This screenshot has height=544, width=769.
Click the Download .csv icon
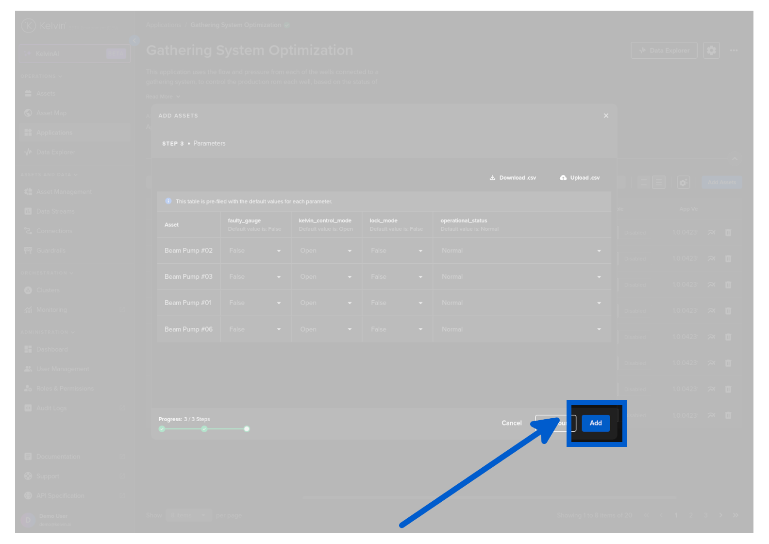(x=492, y=178)
